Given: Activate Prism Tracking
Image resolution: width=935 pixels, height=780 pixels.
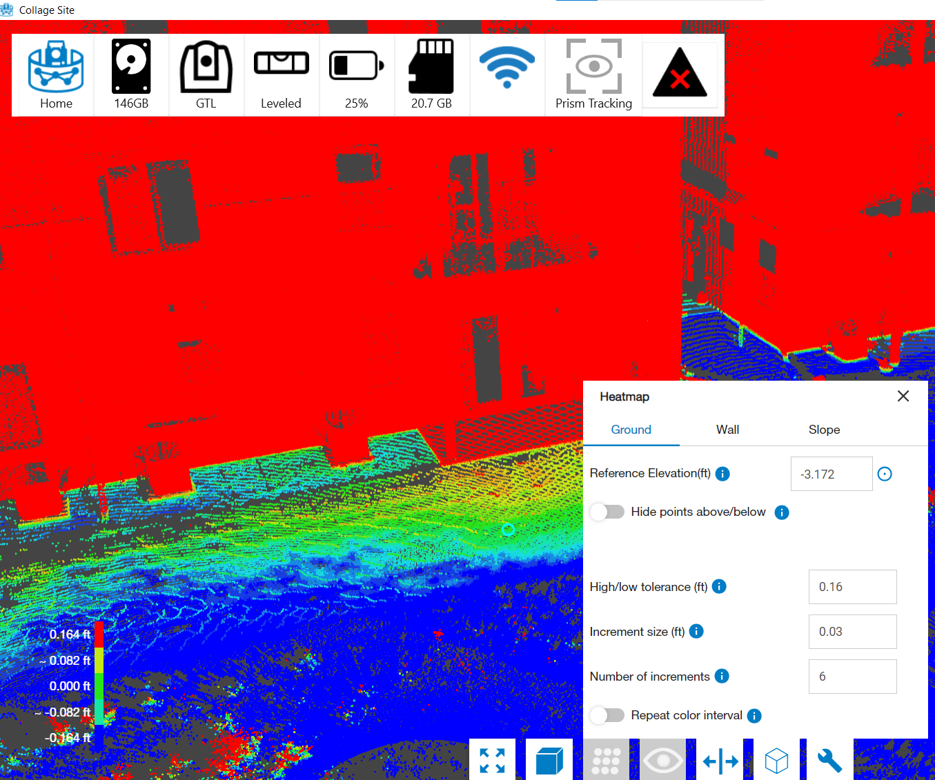Looking at the screenshot, I should tap(593, 74).
